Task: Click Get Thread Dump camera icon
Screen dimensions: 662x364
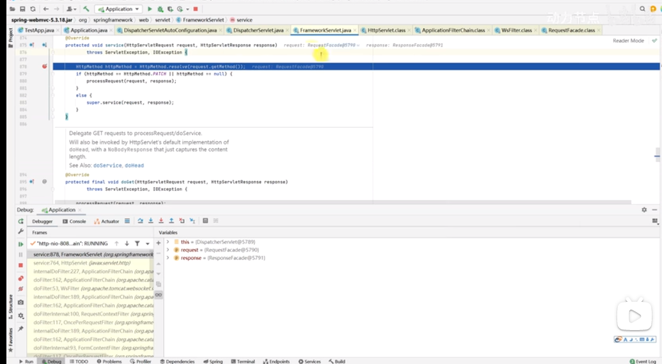Action: click(20, 303)
